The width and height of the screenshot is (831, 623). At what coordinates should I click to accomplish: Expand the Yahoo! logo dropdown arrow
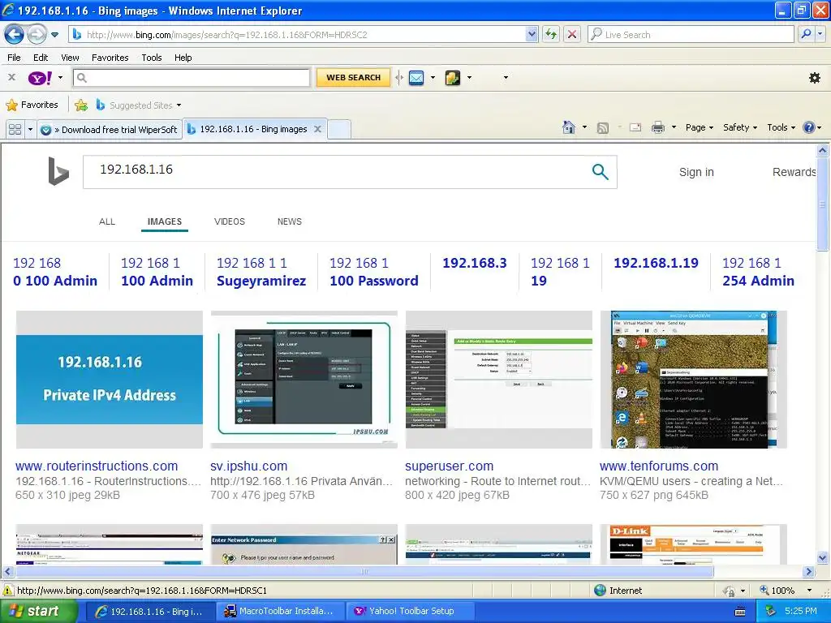[x=60, y=77]
